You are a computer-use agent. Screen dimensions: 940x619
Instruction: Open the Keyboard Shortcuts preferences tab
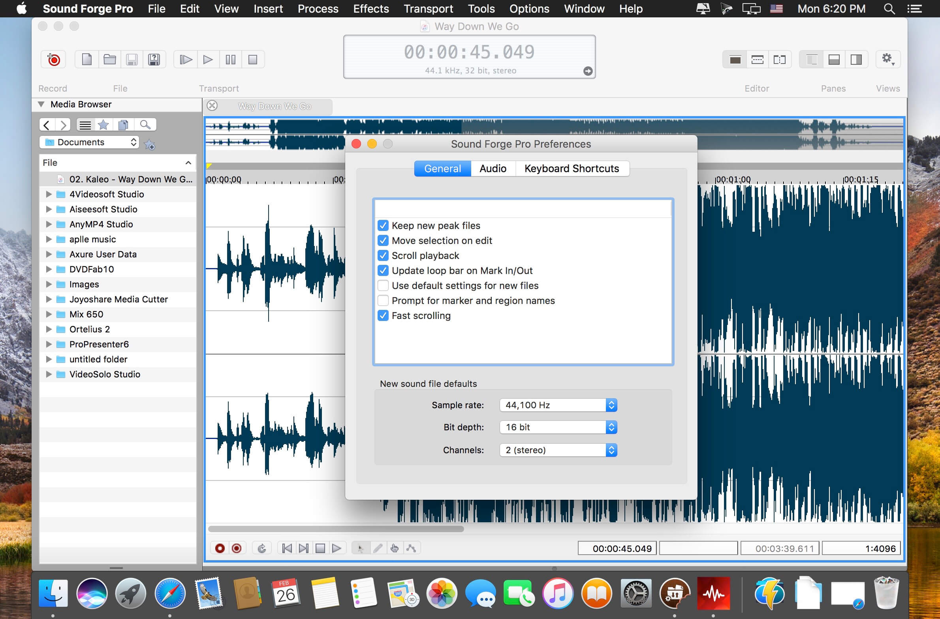click(x=572, y=169)
